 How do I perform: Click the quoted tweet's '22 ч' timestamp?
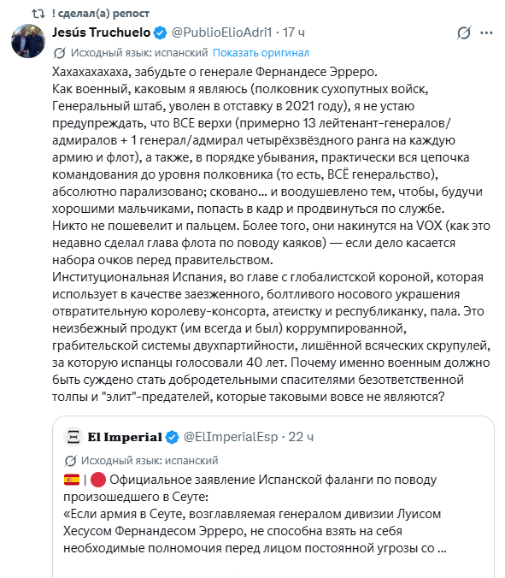(301, 437)
